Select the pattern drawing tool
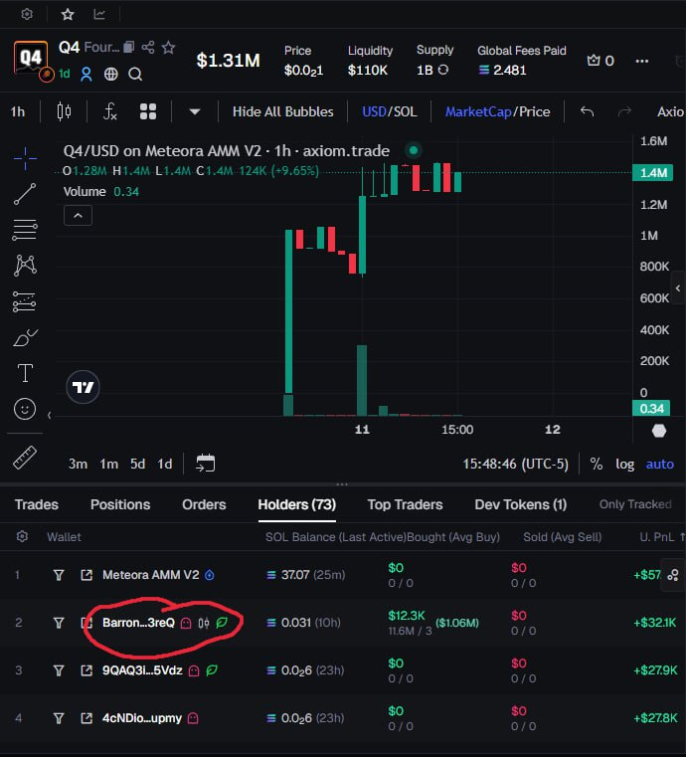686x757 pixels. click(25, 265)
